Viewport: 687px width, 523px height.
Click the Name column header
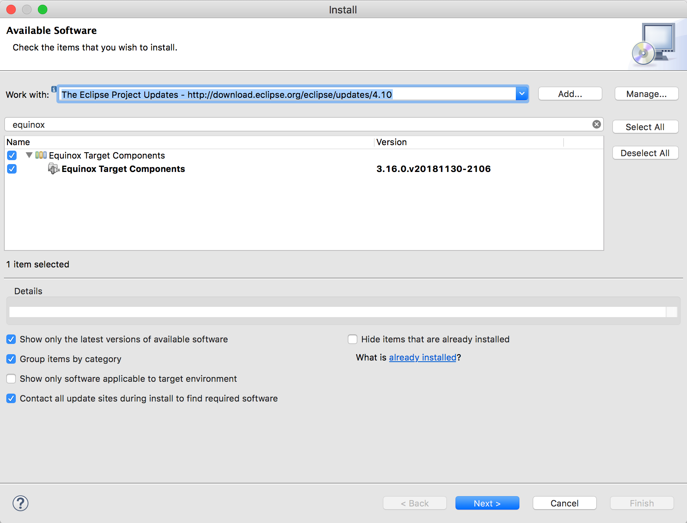point(189,142)
